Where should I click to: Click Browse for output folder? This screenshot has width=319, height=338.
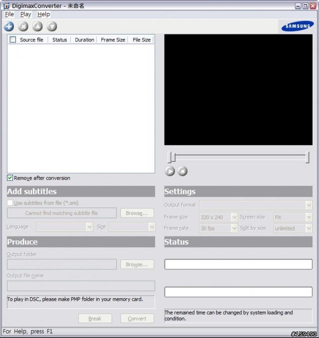coord(137,264)
